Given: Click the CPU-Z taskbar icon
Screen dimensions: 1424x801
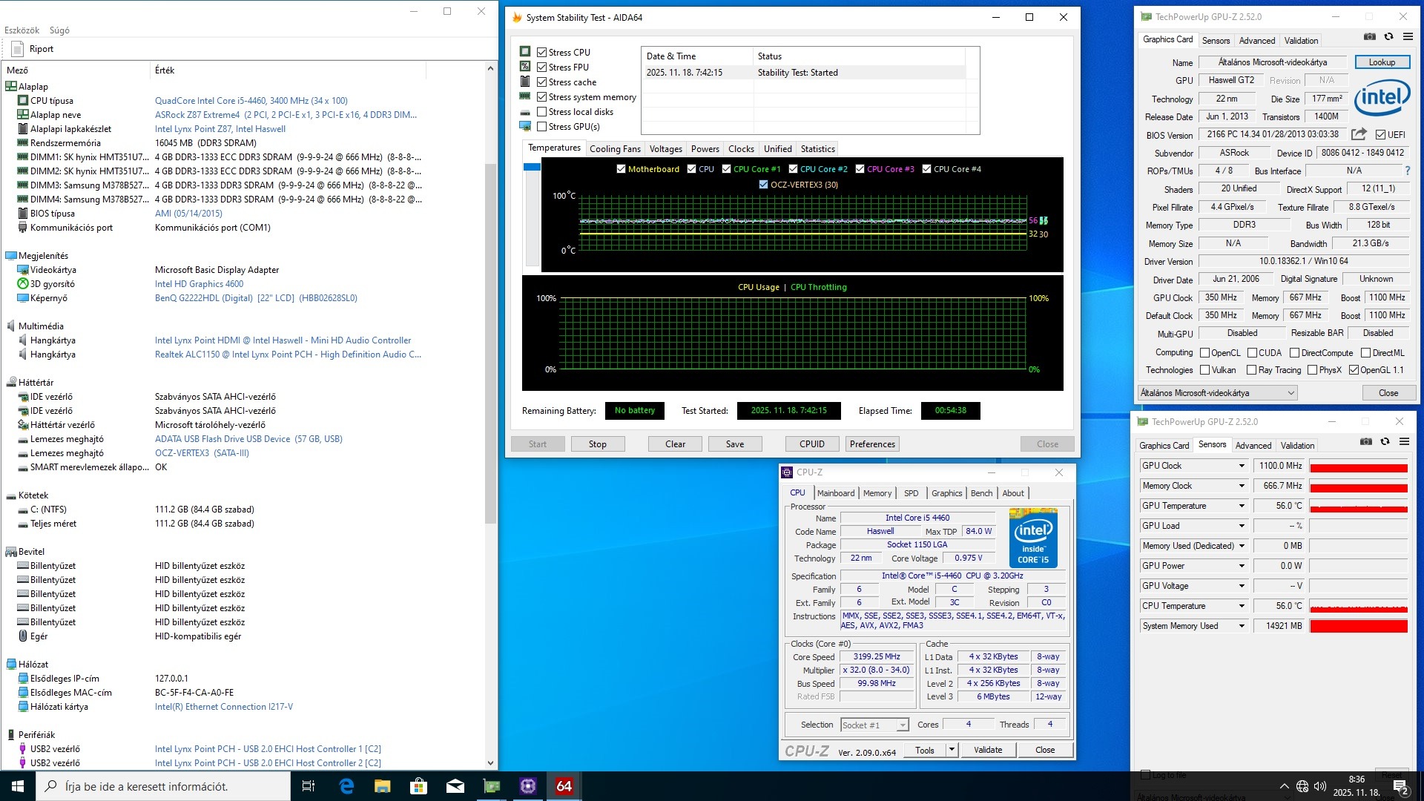Looking at the screenshot, I should click(527, 786).
